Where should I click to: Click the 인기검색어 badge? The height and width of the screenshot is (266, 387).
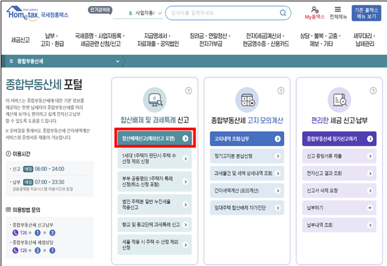coord(100,10)
